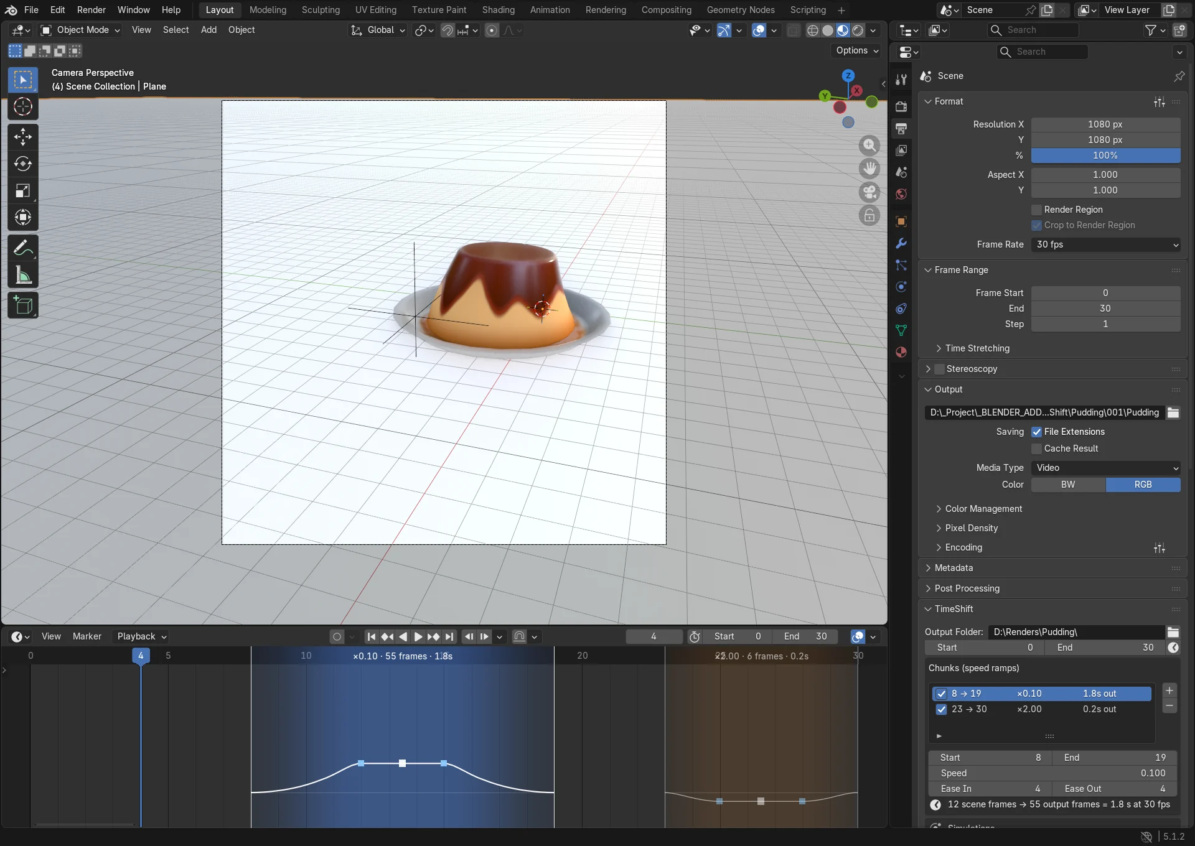Switch to wireframe viewport shading
This screenshot has width=1195, height=846.
pos(813,30)
